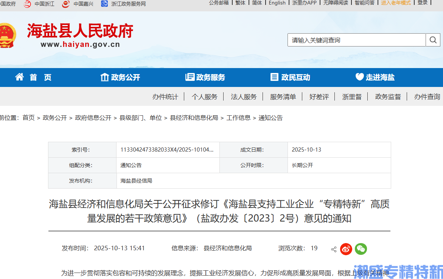Click the 中国浙江 logo icon
The width and height of the screenshot is (443, 279).
27,4
